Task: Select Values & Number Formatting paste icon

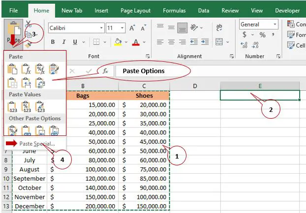Action: tap(26, 107)
